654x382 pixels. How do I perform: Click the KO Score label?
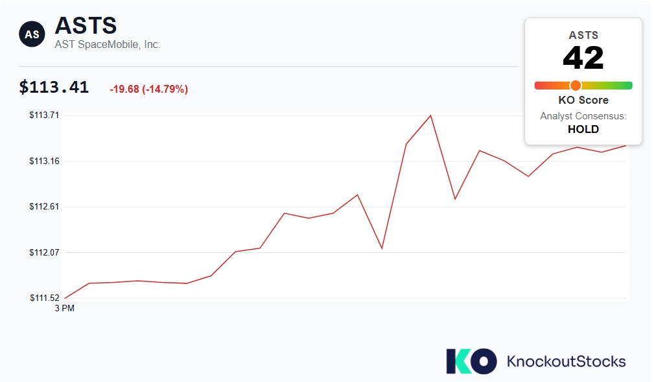coord(583,100)
